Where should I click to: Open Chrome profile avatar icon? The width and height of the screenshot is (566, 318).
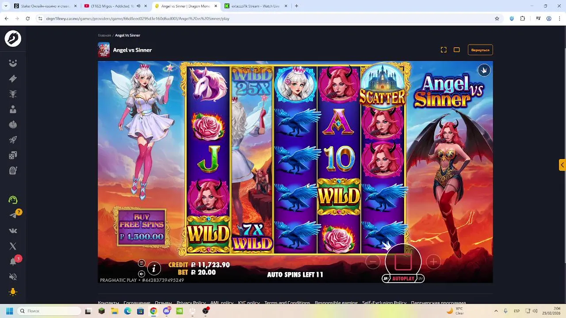pyautogui.click(x=549, y=19)
